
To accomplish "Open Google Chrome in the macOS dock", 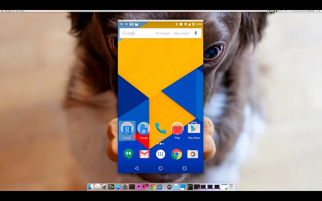I will [152, 187].
